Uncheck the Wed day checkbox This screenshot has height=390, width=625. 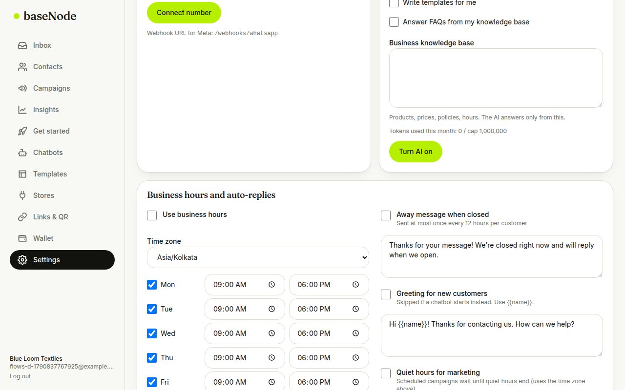point(152,333)
